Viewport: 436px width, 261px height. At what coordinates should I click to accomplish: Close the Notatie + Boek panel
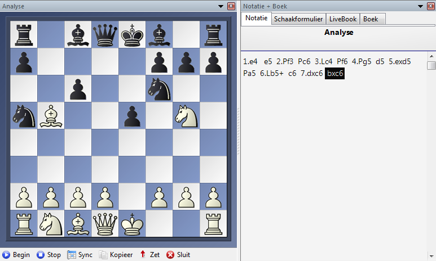430,6
